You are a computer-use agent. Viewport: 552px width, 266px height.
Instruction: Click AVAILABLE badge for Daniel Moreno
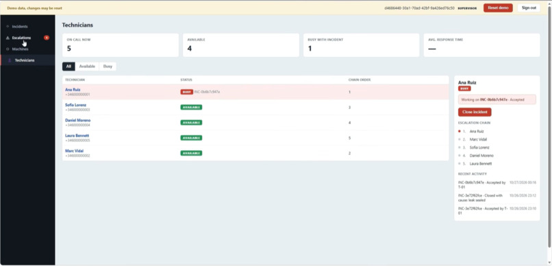191,123
